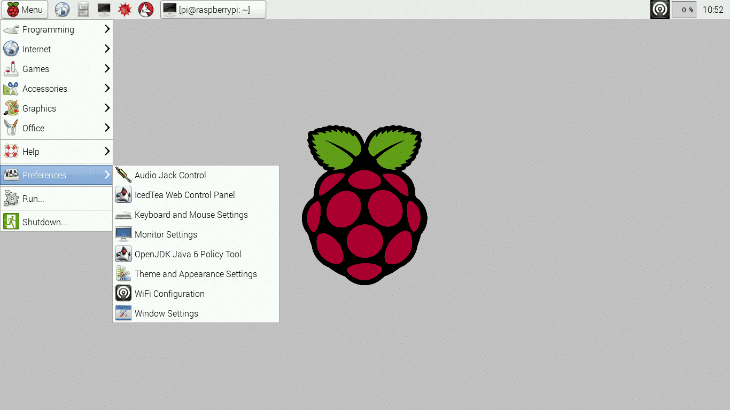Click the Programming category icon
The image size is (730, 410).
pyautogui.click(x=11, y=29)
